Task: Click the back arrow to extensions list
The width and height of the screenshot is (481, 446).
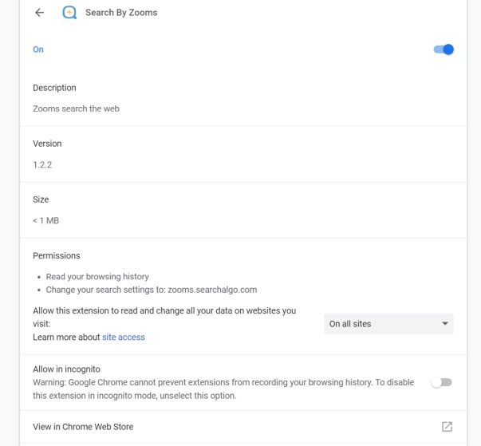Action: coord(39,14)
